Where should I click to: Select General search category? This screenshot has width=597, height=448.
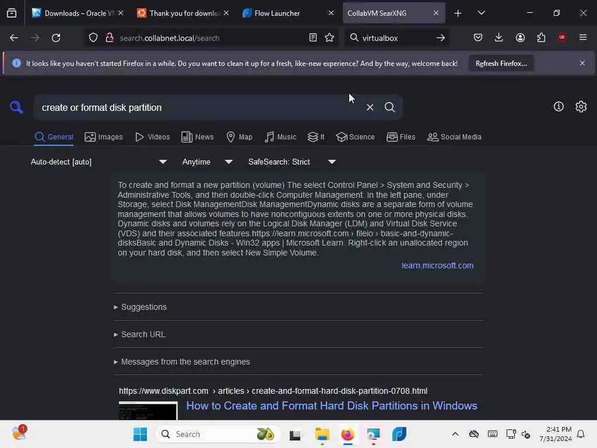click(54, 137)
